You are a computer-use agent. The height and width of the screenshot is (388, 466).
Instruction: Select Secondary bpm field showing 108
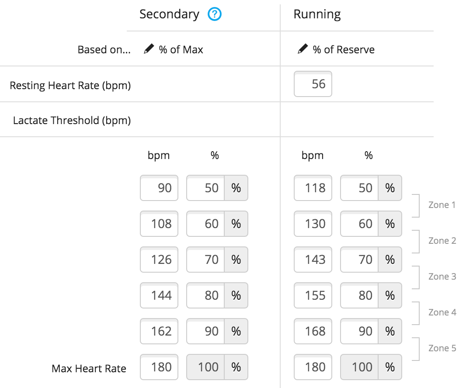point(159,224)
